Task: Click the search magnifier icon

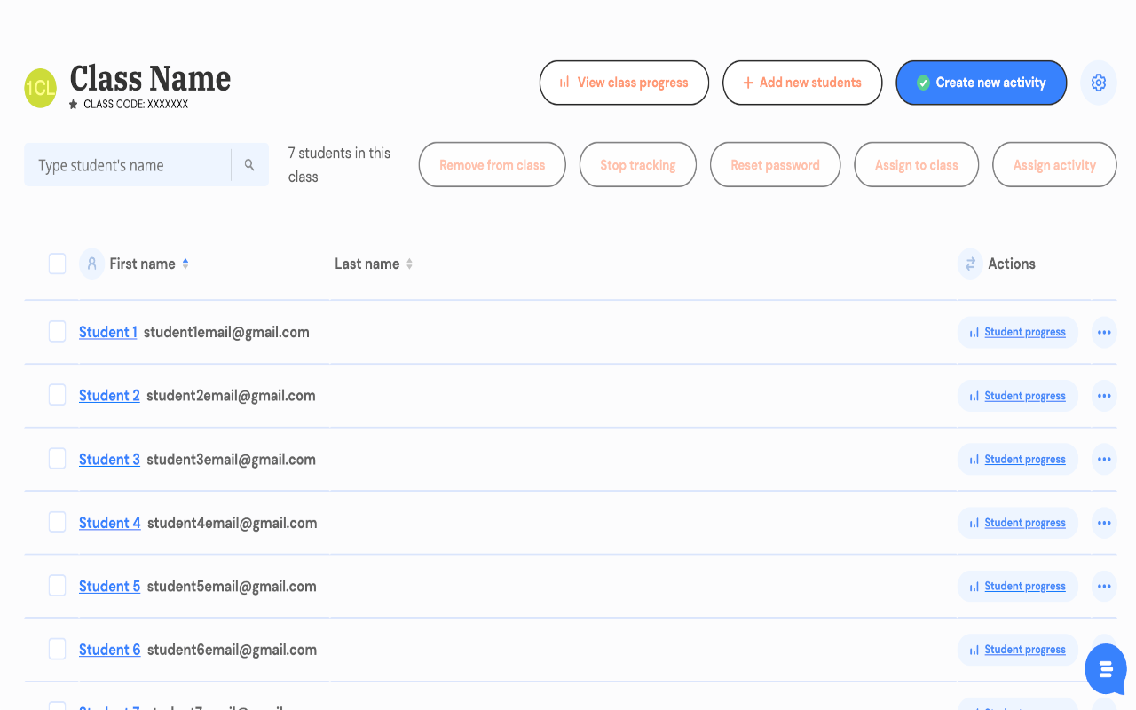Action: 249,164
